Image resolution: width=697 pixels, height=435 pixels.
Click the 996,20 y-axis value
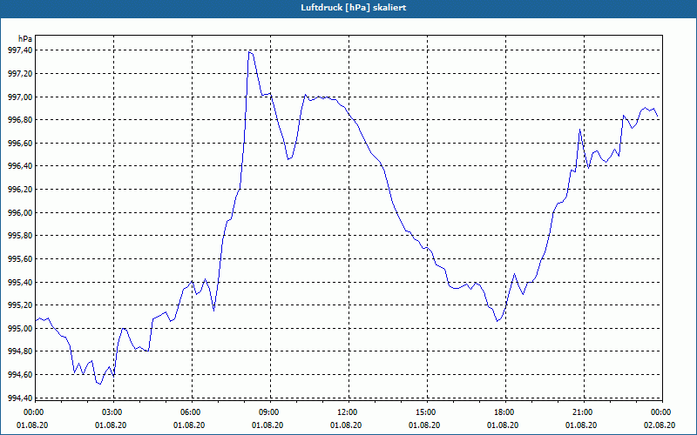click(x=20, y=190)
